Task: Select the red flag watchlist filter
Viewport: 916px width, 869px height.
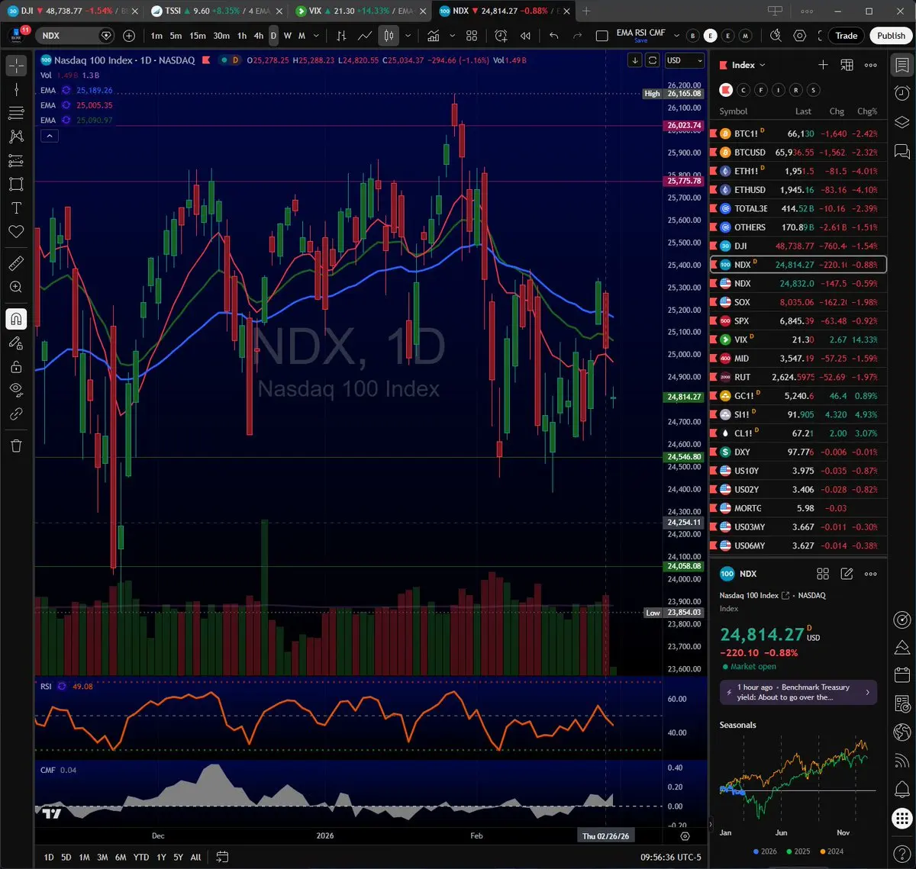Action: [726, 90]
